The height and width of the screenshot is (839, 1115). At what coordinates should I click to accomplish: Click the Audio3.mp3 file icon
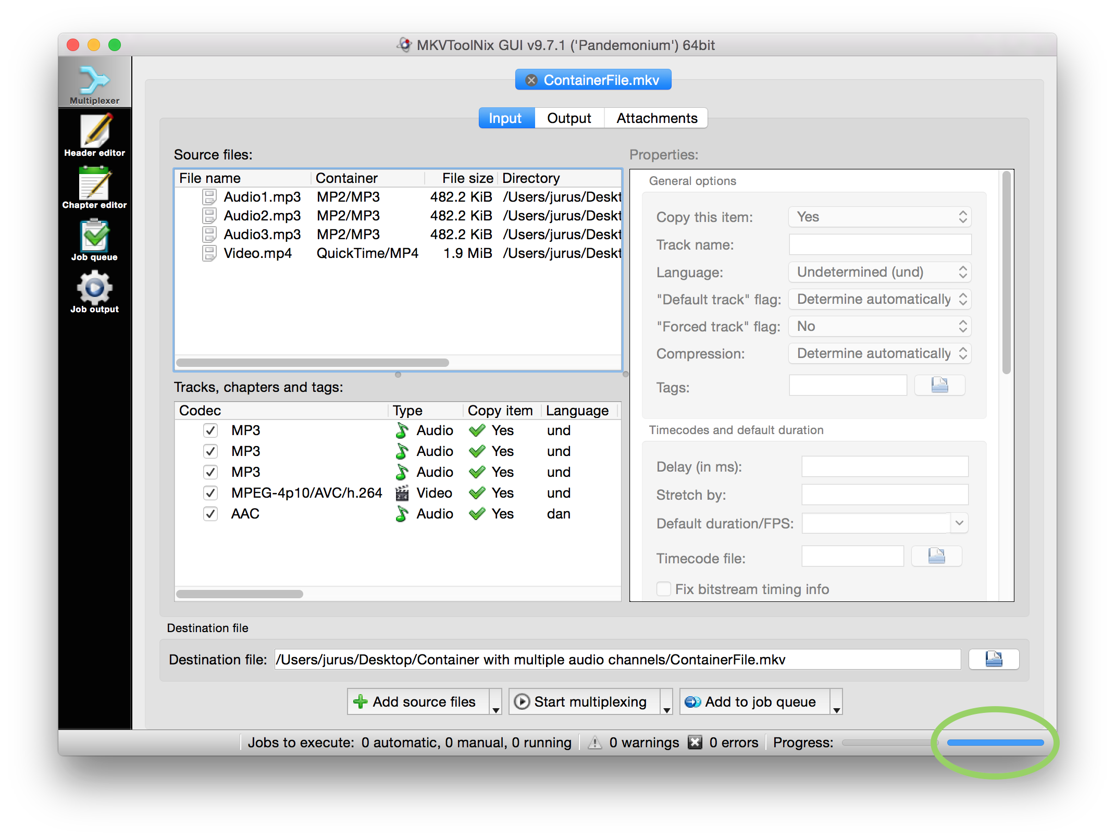coord(209,235)
